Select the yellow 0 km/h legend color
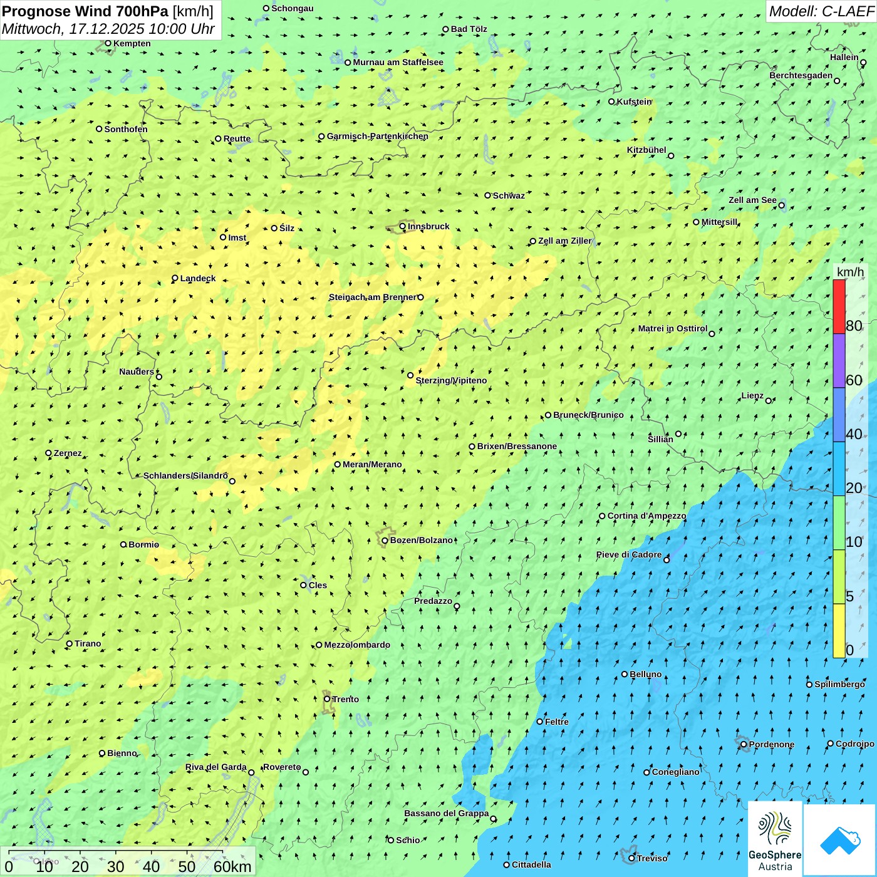The height and width of the screenshot is (877, 877). pyautogui.click(x=839, y=631)
